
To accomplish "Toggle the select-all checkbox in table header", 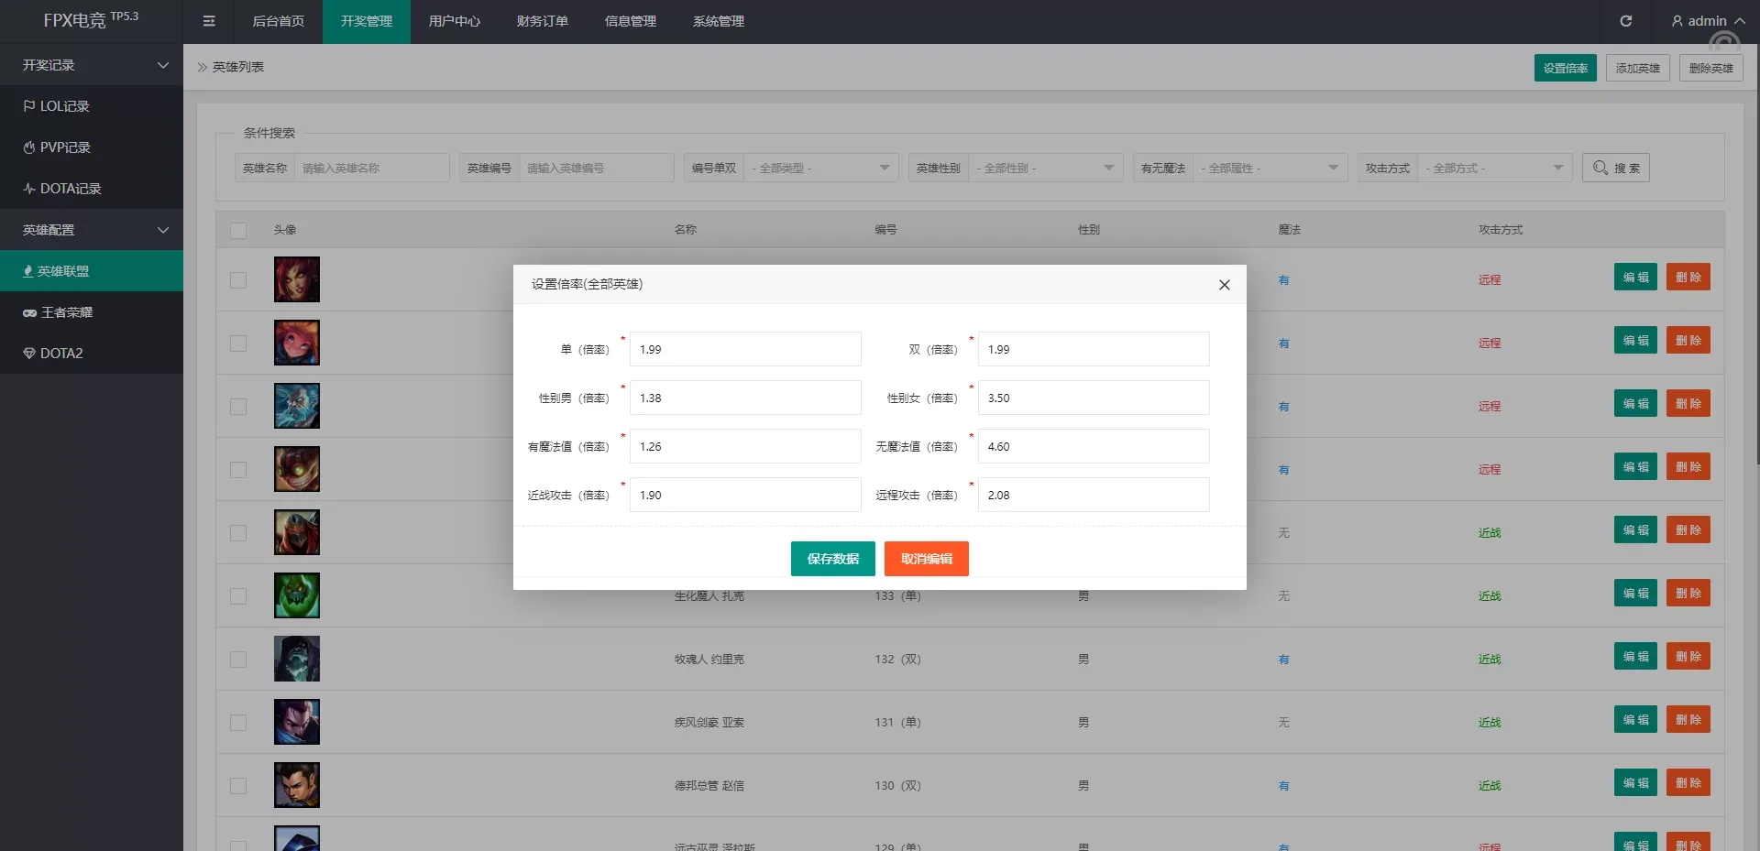I will (x=238, y=230).
